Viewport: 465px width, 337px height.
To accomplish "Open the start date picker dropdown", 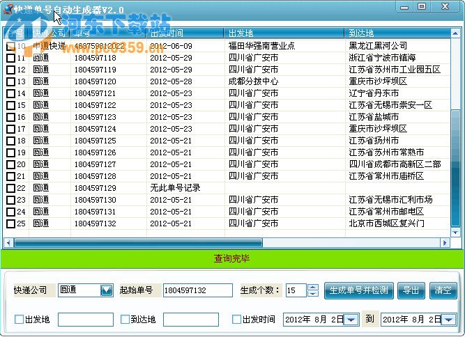I will 351,320.
